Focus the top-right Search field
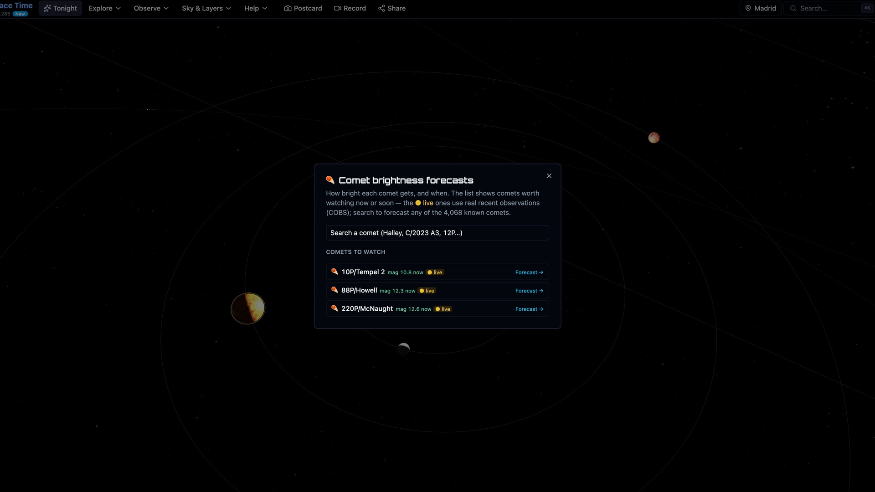 (829, 8)
